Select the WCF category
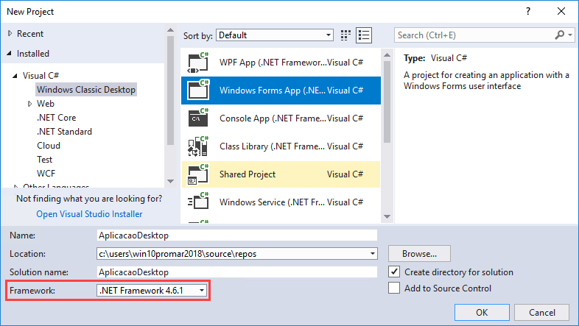 [46, 174]
